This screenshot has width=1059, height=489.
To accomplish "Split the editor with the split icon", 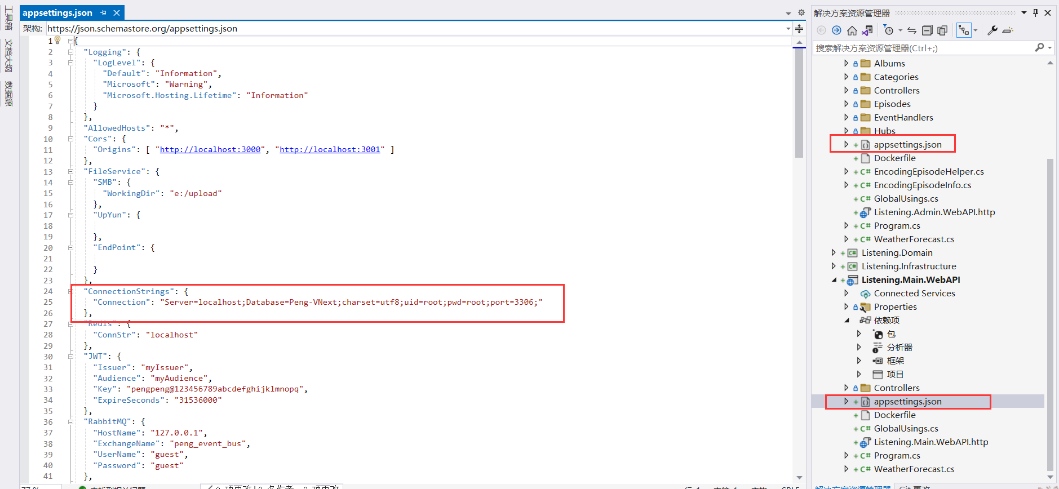I will 799,29.
